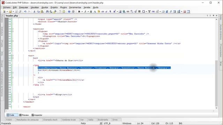The width and height of the screenshot is (223, 125).
Task: Click the Copy icon in toolbar
Action: tap(38, 11)
